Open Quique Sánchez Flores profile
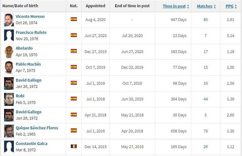242x156 pixels. tap(37, 128)
